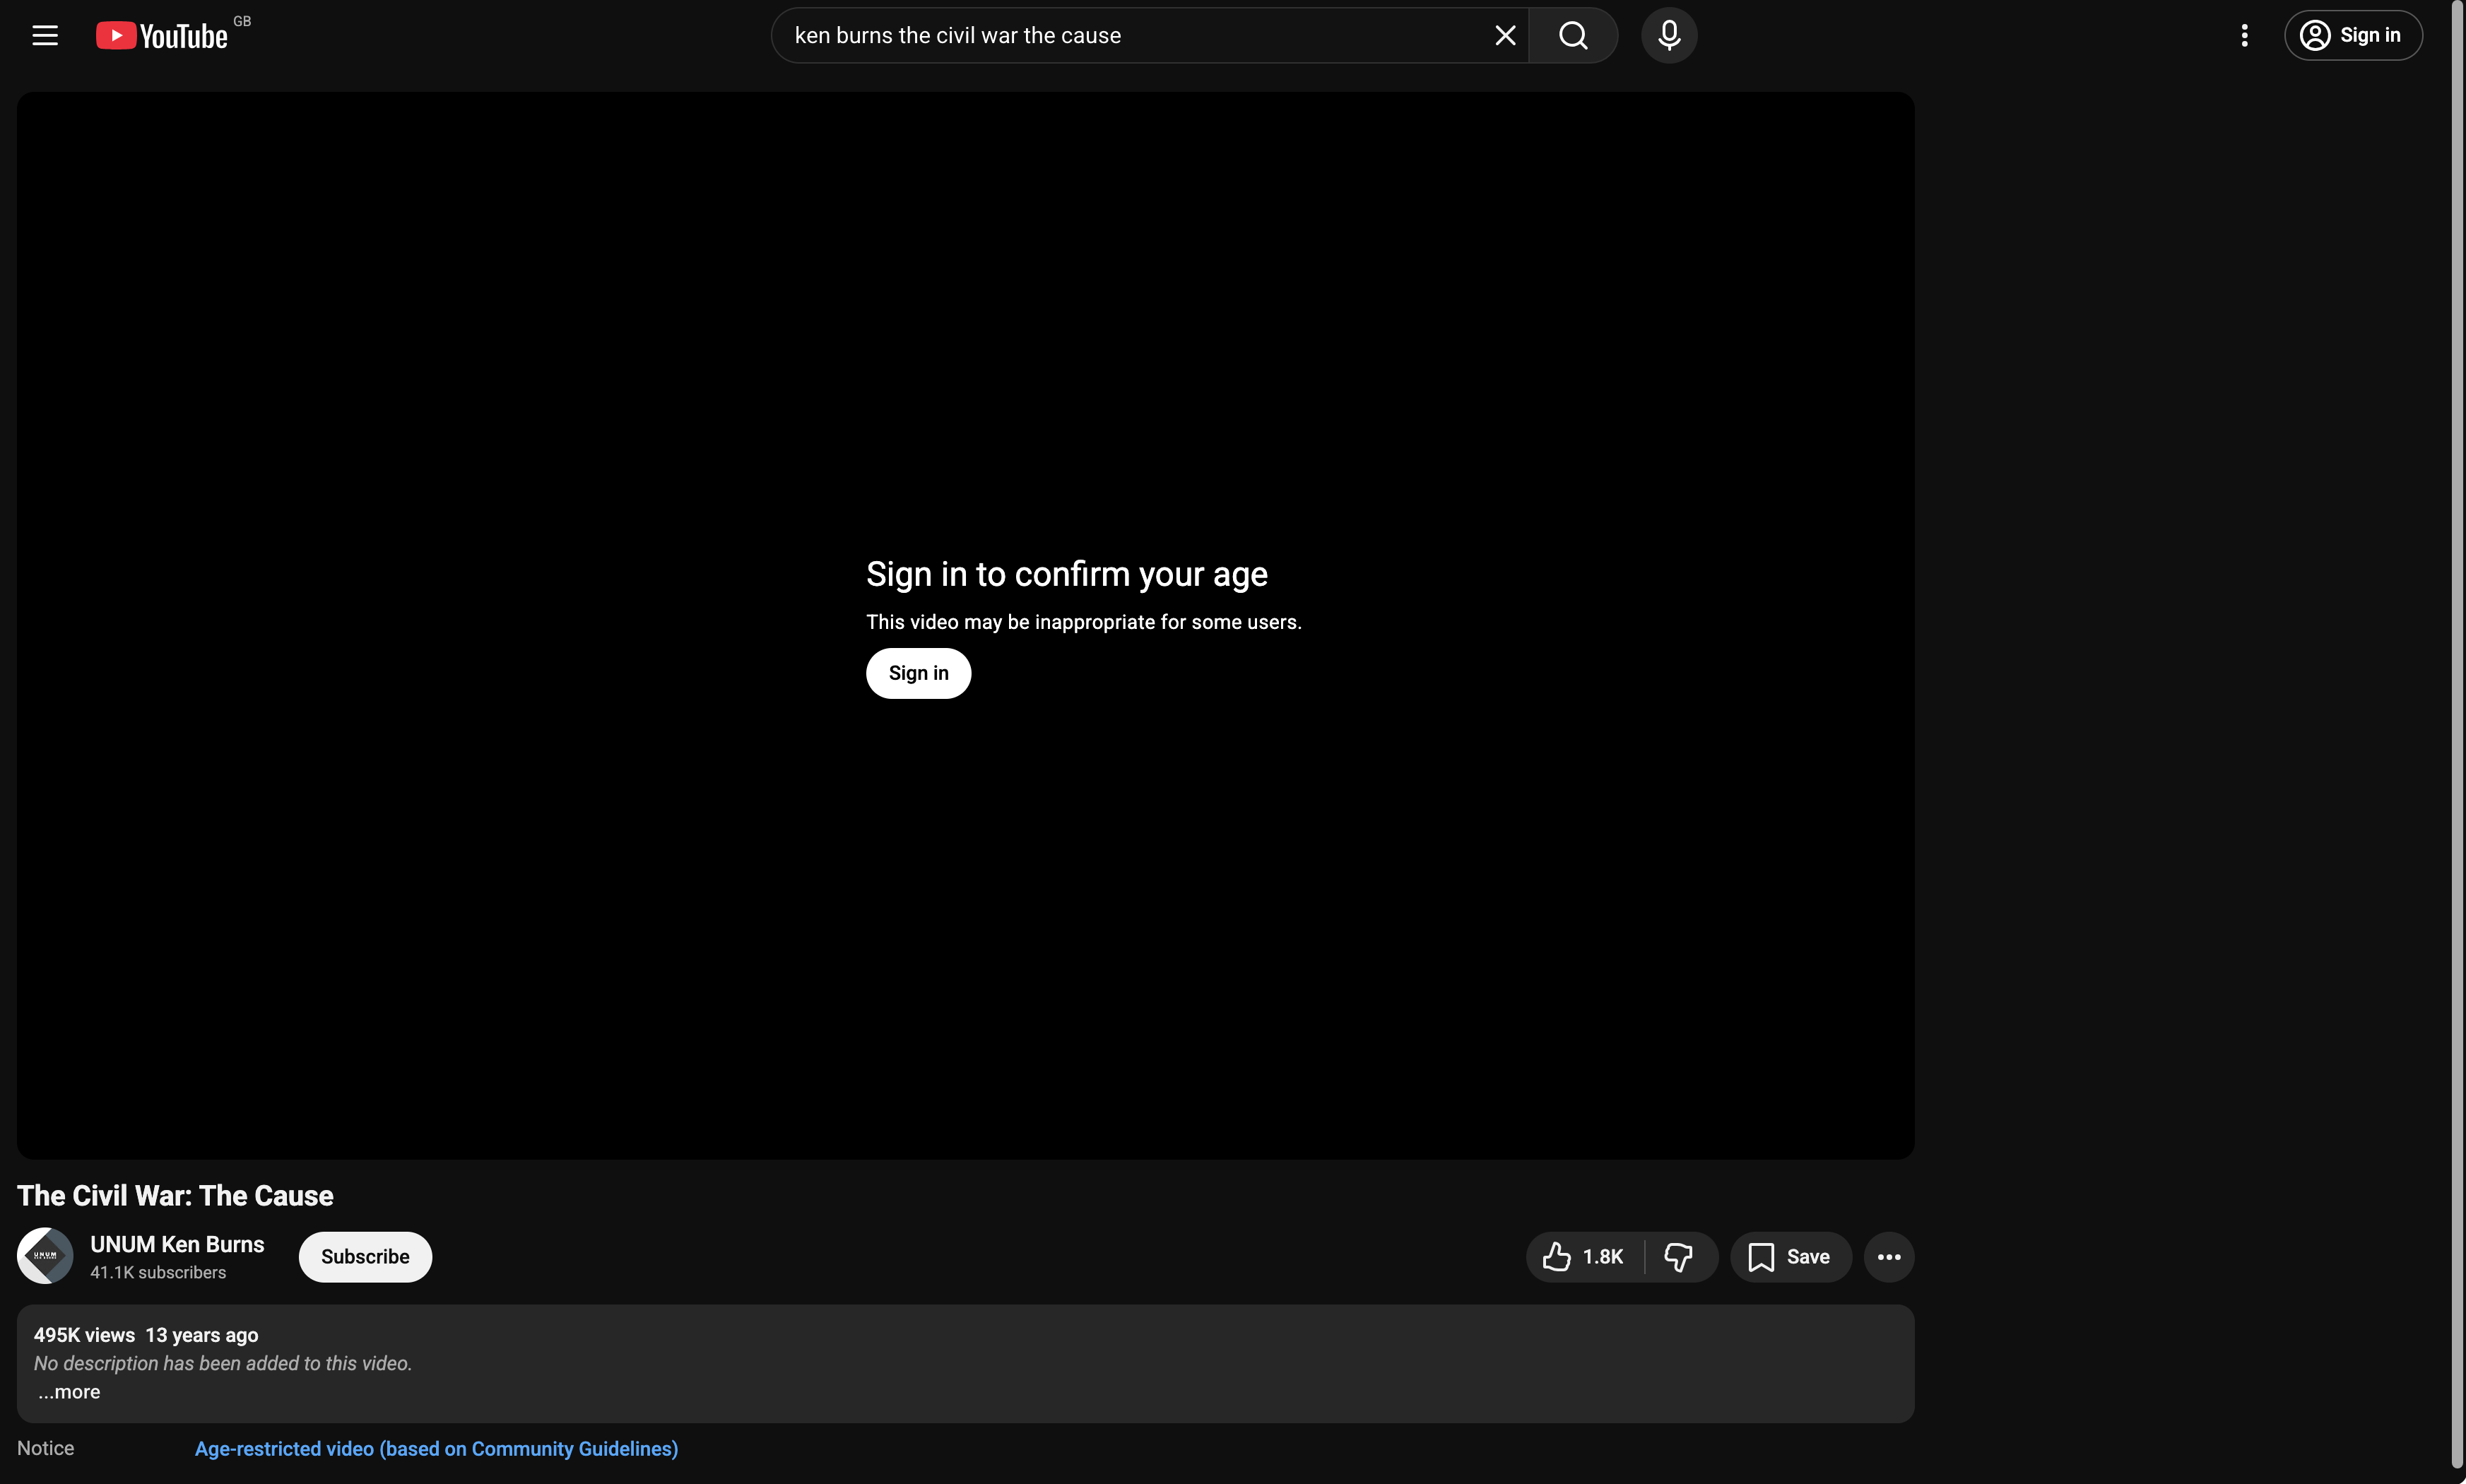Click the YouTube logo
The image size is (2466, 1484).
pos(162,36)
